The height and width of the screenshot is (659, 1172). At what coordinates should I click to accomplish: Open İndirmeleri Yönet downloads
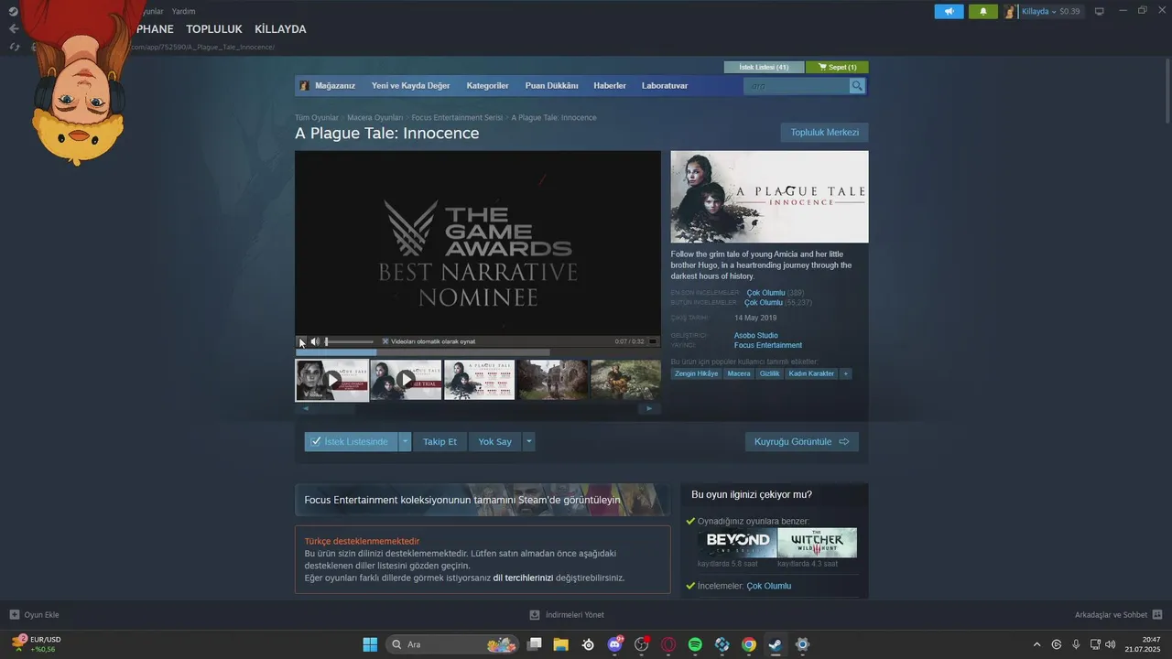click(567, 614)
